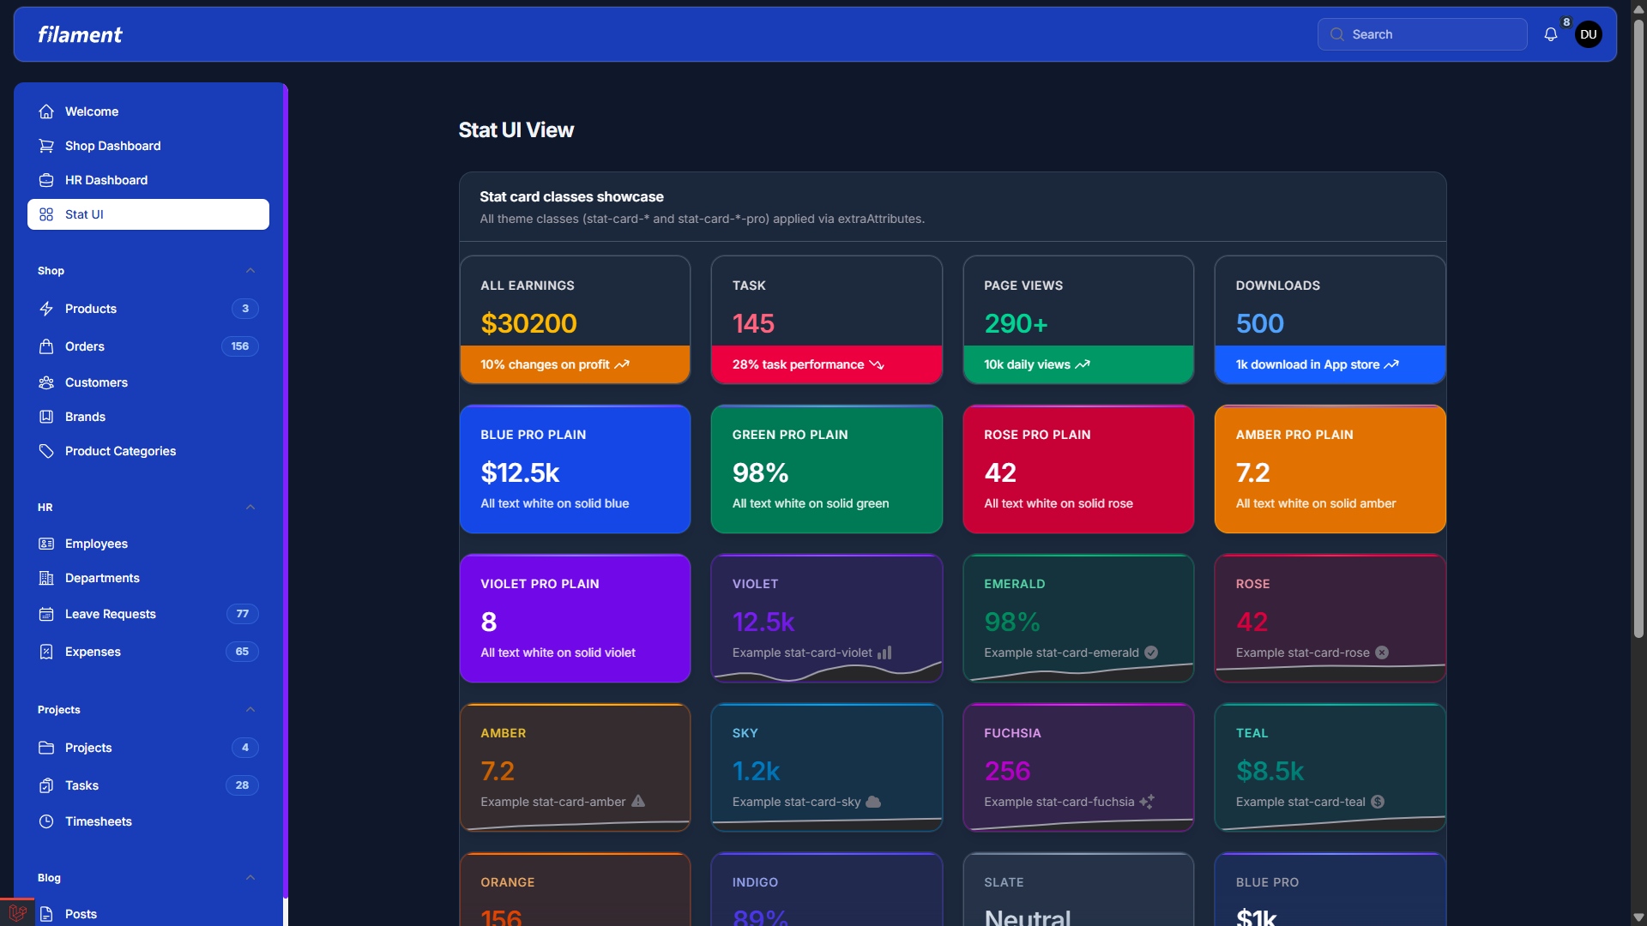Click the Brands bookmark icon
Screen dimensions: 1647x926
pos(46,417)
